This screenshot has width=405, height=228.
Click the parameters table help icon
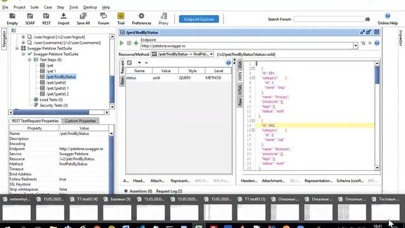click(228, 63)
